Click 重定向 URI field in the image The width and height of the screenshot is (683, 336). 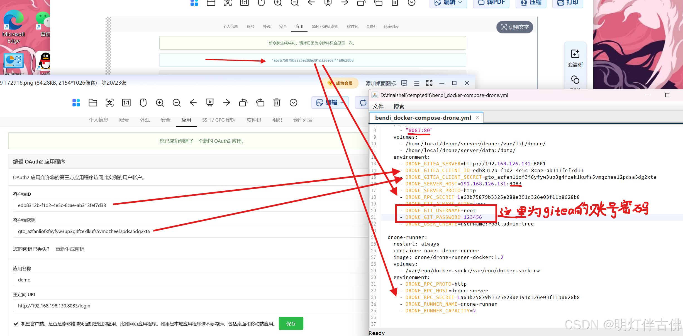point(191,306)
